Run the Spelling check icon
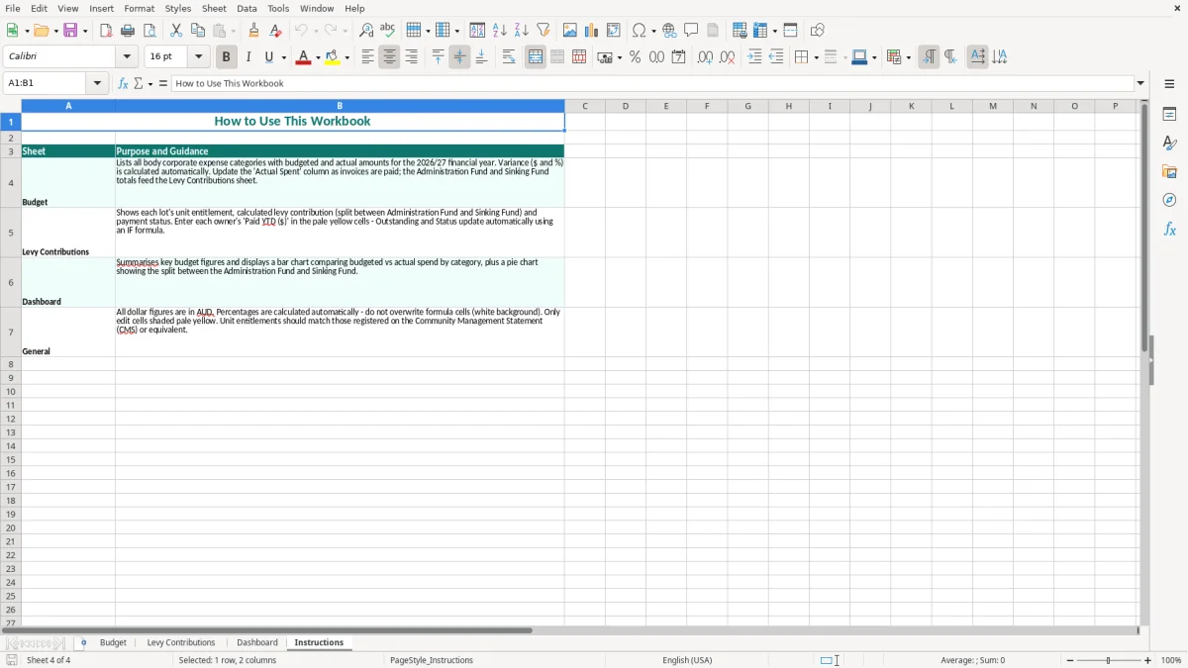 pos(388,31)
